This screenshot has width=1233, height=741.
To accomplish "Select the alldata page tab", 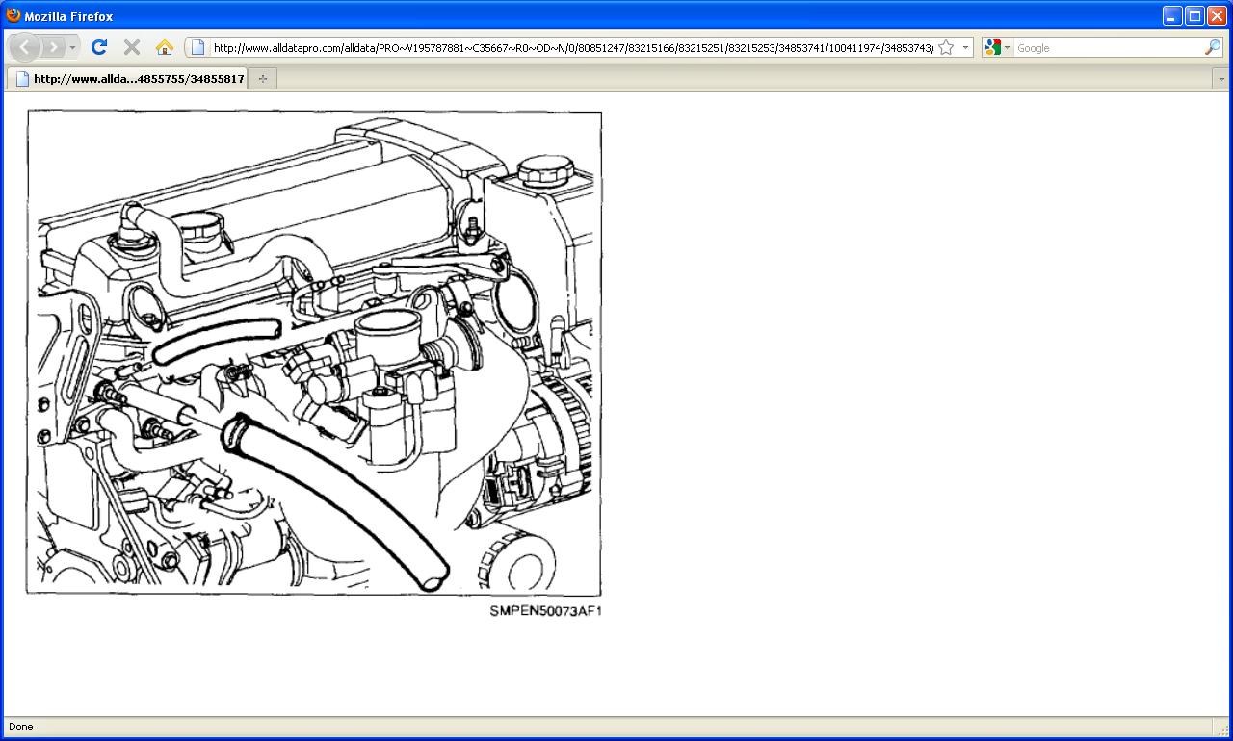I will point(130,79).
